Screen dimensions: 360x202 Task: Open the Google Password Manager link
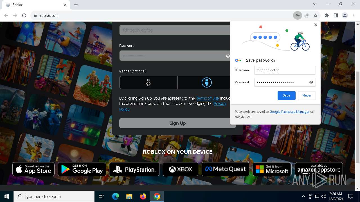[x=289, y=112]
